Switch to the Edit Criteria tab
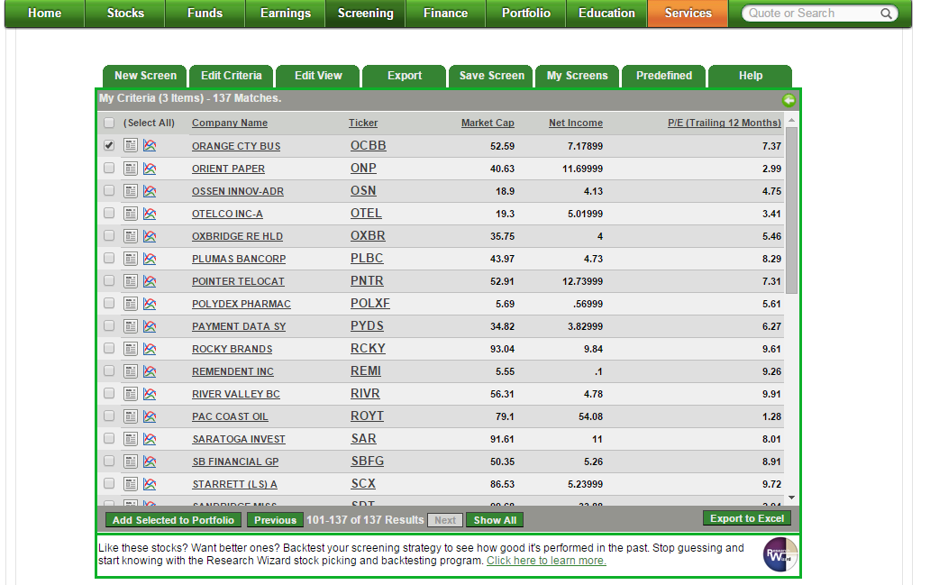 [232, 76]
